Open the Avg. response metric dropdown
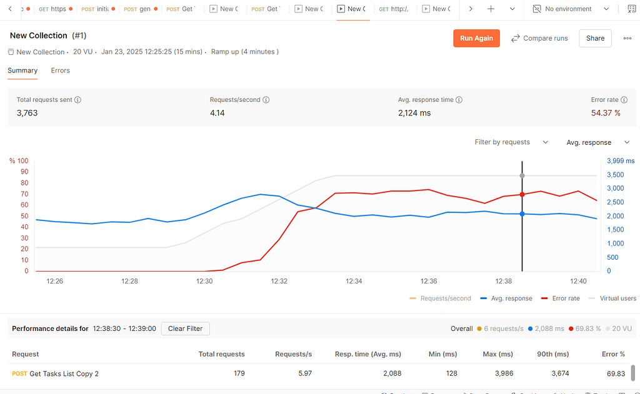 pyautogui.click(x=597, y=142)
